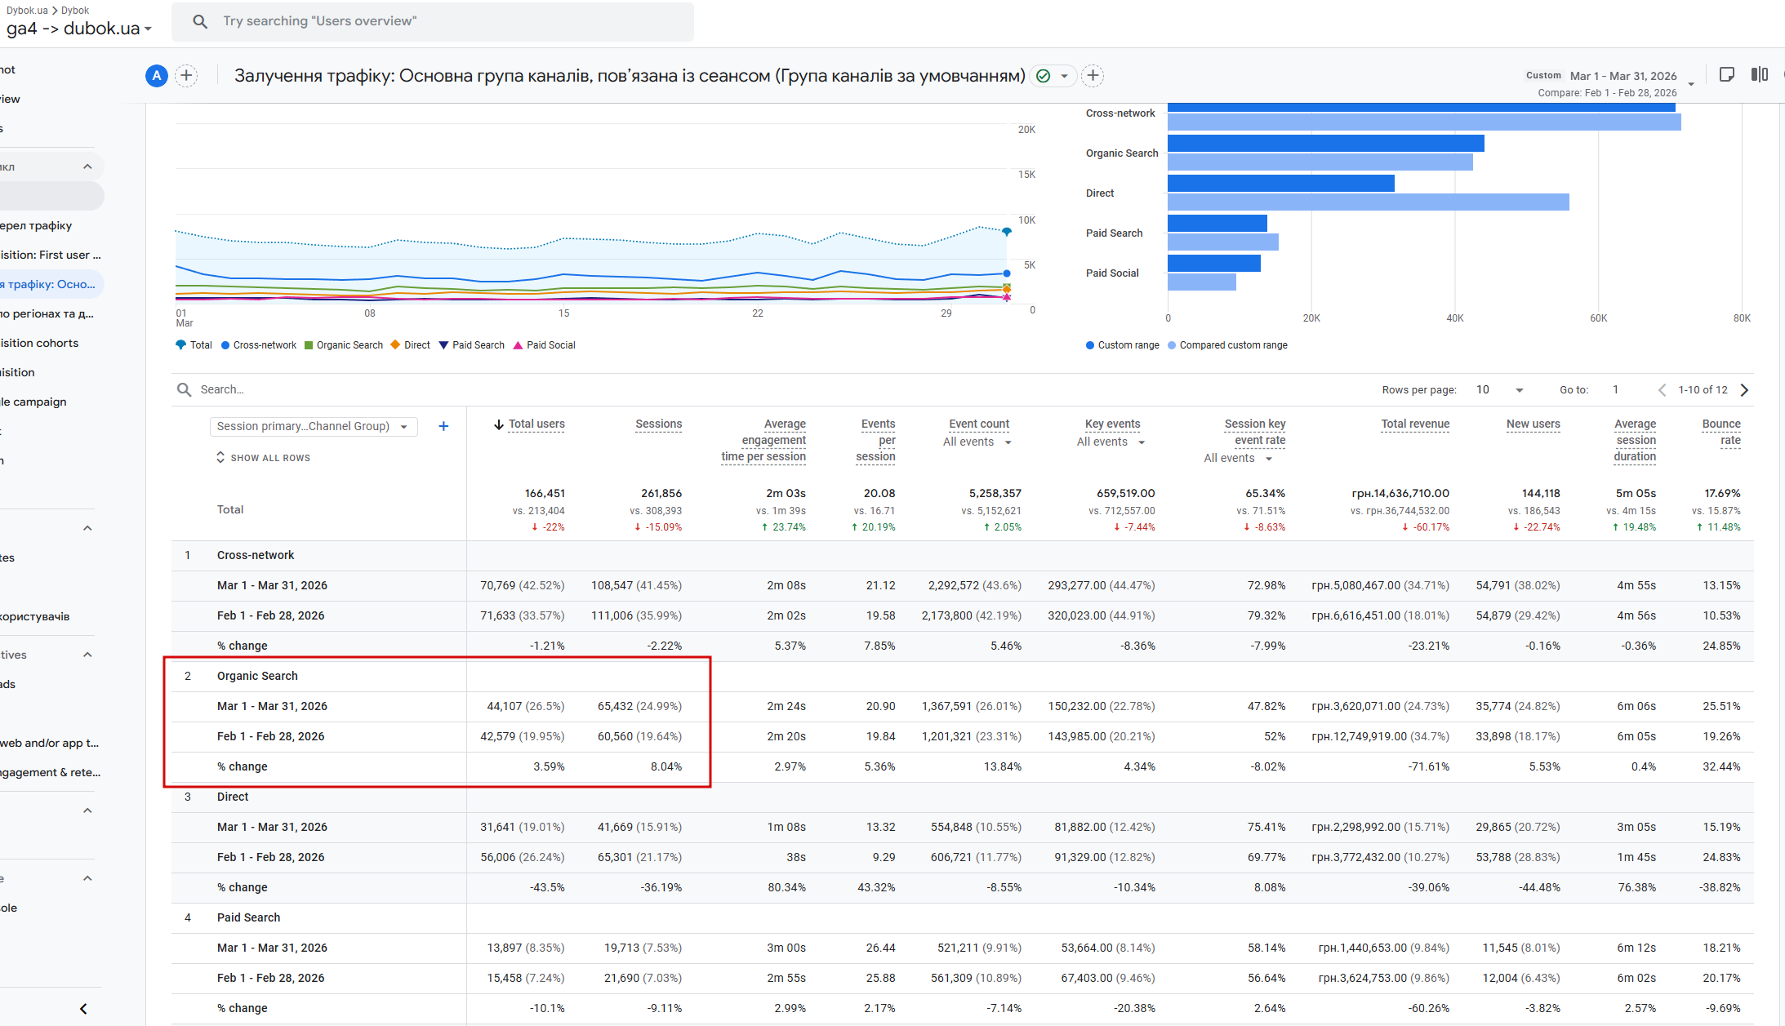
Task: Collapse the sidebar with the bottom-left arrow
Action: tap(83, 1009)
